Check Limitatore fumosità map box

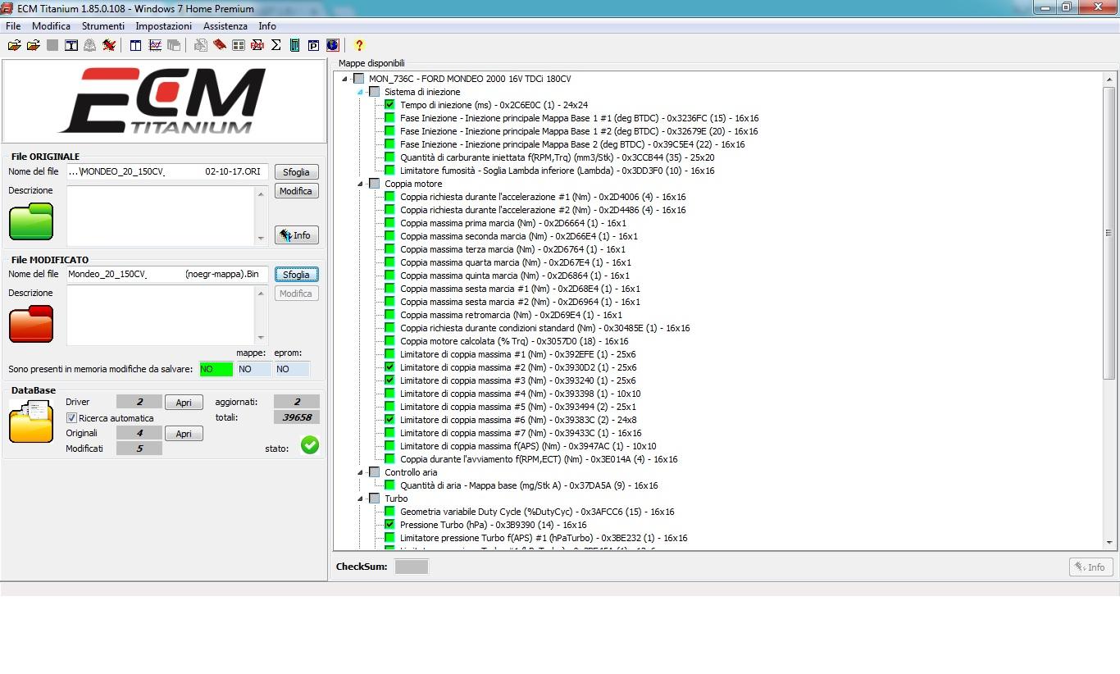tap(389, 171)
